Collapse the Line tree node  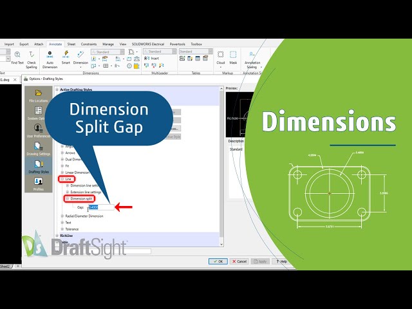pos(62,179)
